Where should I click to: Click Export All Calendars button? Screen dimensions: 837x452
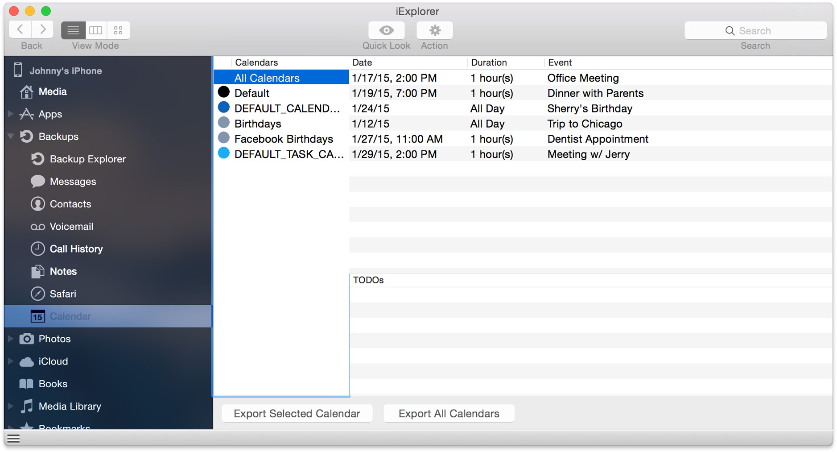(449, 414)
